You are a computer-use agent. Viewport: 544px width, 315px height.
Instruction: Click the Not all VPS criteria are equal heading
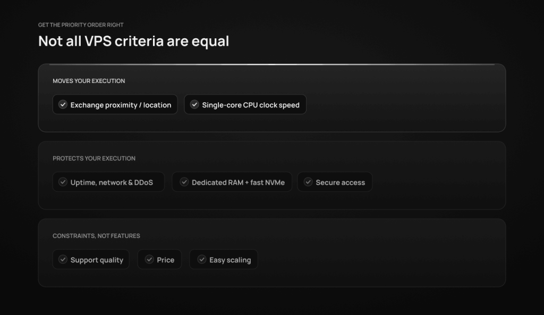tap(133, 41)
